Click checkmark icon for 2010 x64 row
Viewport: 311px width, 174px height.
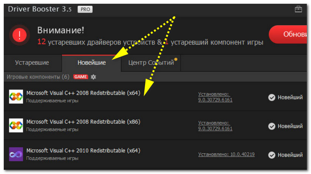(272, 155)
